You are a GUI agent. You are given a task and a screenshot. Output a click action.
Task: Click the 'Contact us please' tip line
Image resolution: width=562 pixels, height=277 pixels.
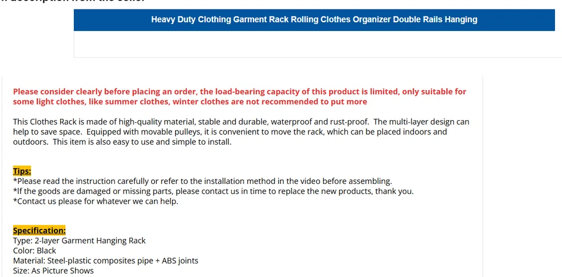pos(95,201)
